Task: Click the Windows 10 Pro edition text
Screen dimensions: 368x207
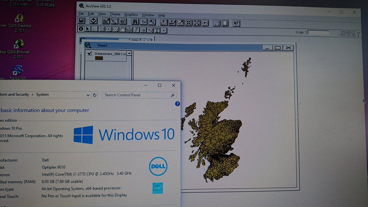Action: tap(11, 128)
